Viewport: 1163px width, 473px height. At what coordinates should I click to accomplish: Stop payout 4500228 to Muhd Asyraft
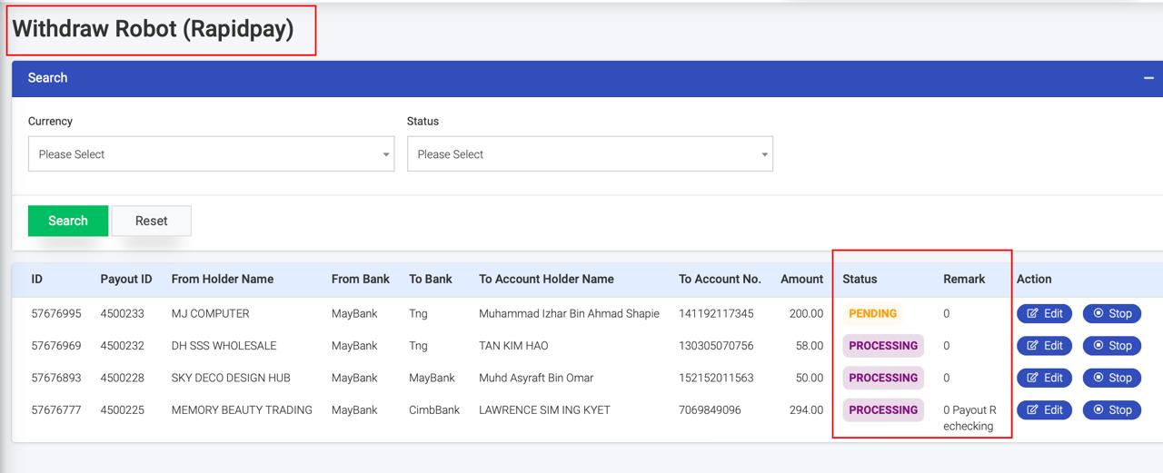(x=1111, y=378)
